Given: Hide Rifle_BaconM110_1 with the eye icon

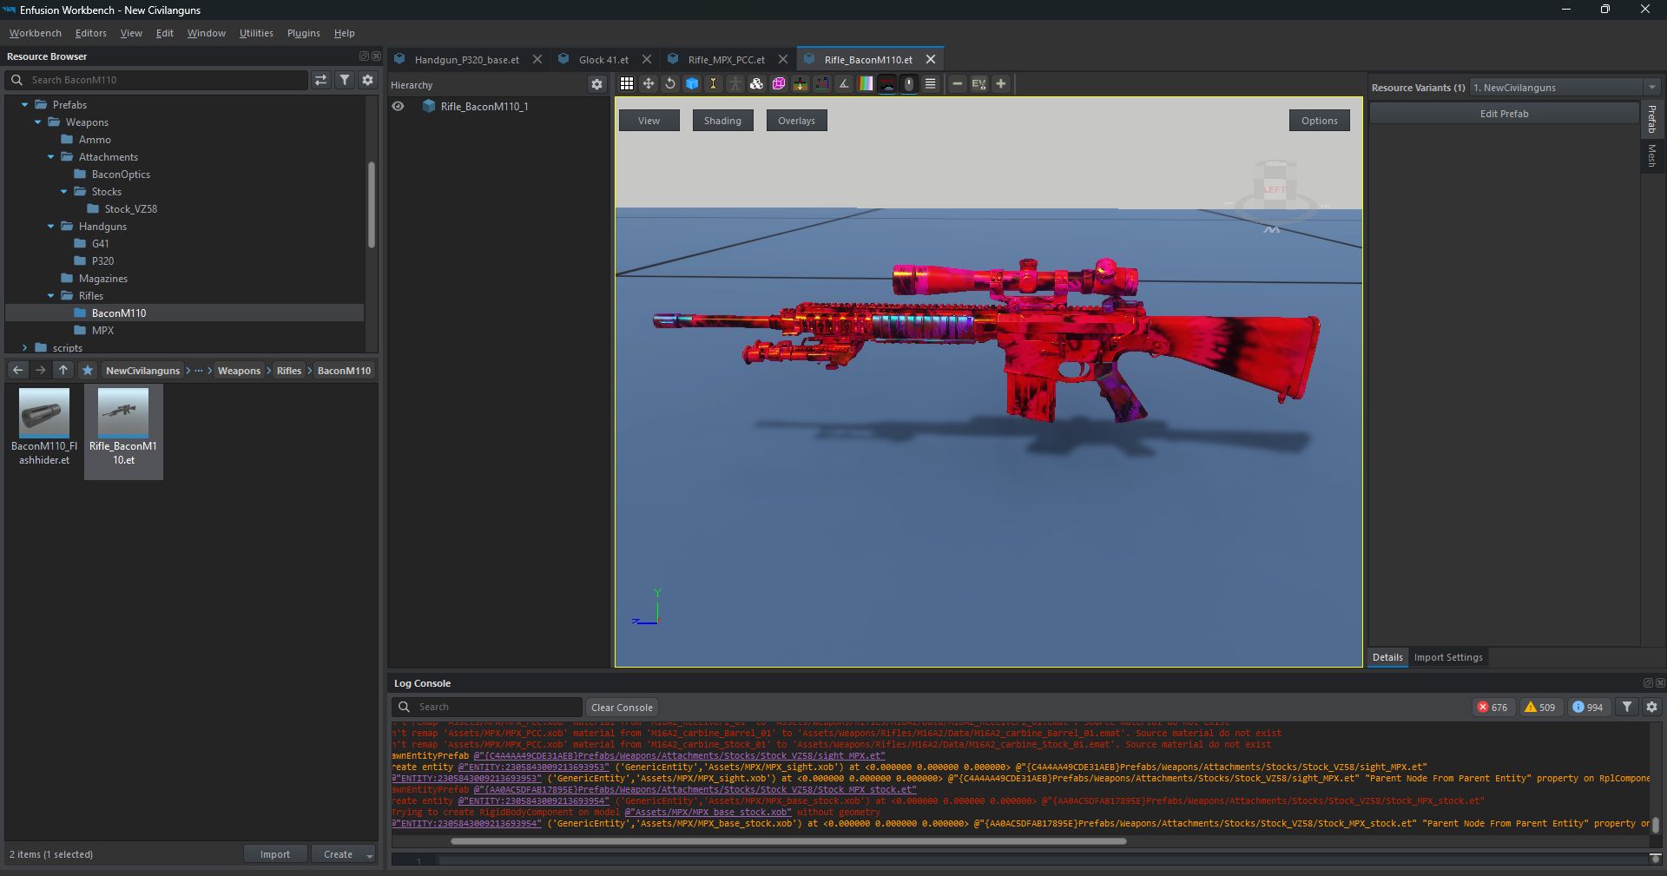Looking at the screenshot, I should [x=399, y=106].
